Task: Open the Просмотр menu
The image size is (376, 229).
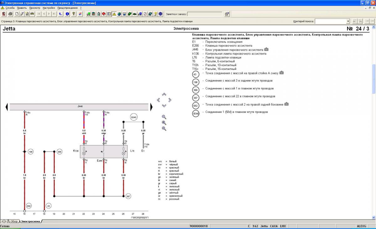Action: click(x=34, y=8)
